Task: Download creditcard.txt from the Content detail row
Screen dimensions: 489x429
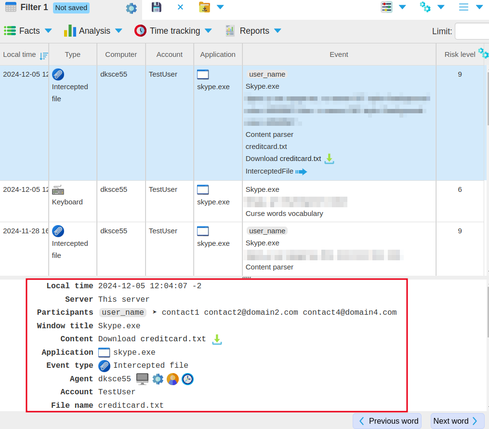Action: point(217,339)
